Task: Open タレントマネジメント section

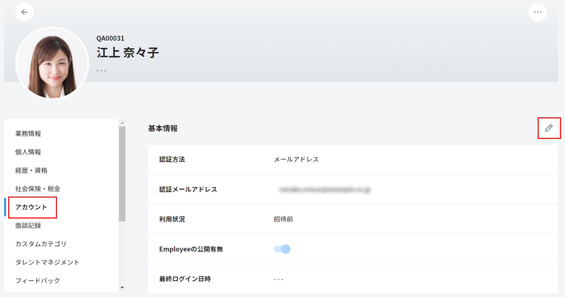Action: coord(47,262)
